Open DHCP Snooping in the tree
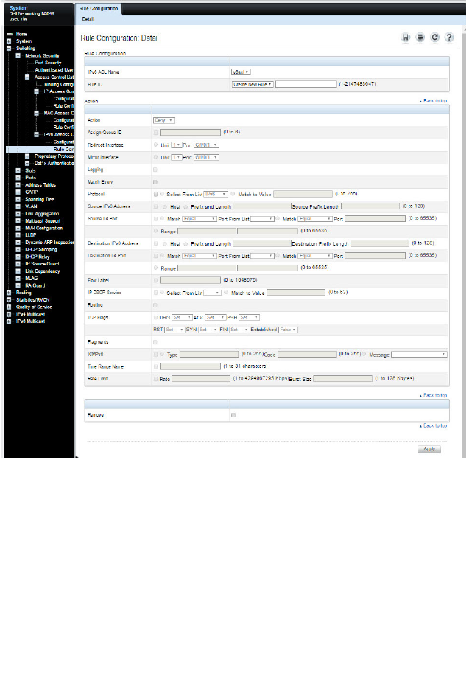The width and height of the screenshot is (472, 696). 40,249
